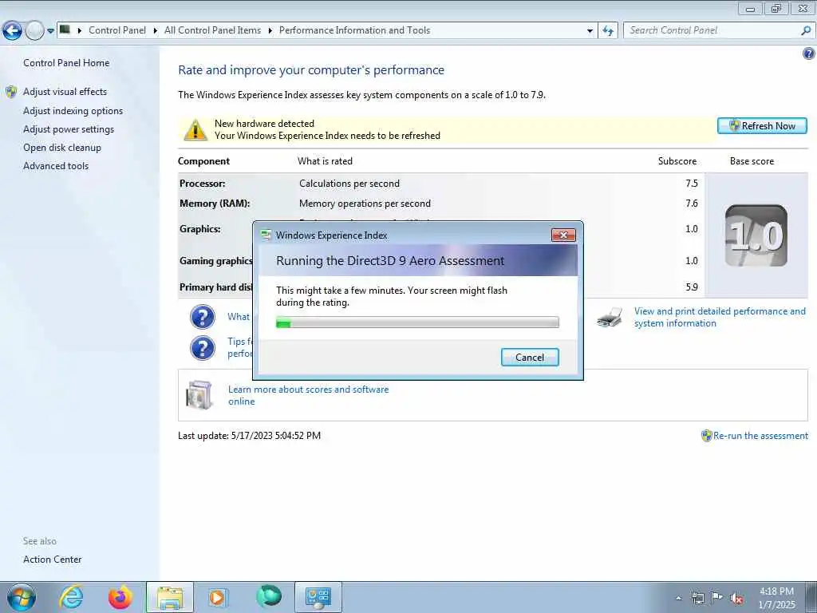Click the Back navigation arrow button

(x=12, y=31)
